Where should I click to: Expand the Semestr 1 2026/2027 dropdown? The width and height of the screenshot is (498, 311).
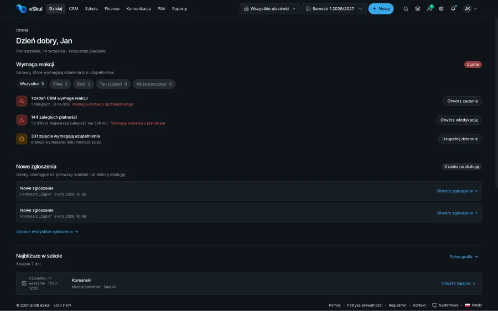(x=334, y=9)
